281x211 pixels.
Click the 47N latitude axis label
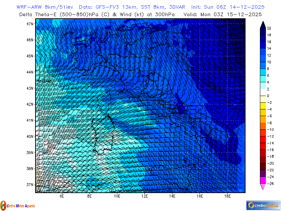(30, 24)
